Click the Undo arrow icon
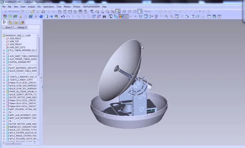 63,17
